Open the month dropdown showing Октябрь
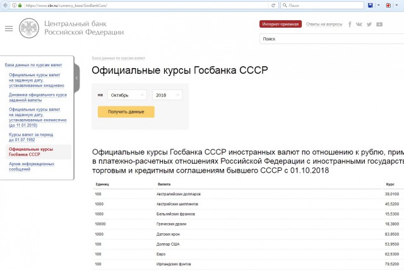Viewport: 404px width, 271px height. click(128, 95)
